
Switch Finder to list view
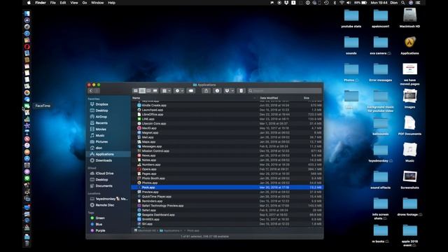(142, 91)
